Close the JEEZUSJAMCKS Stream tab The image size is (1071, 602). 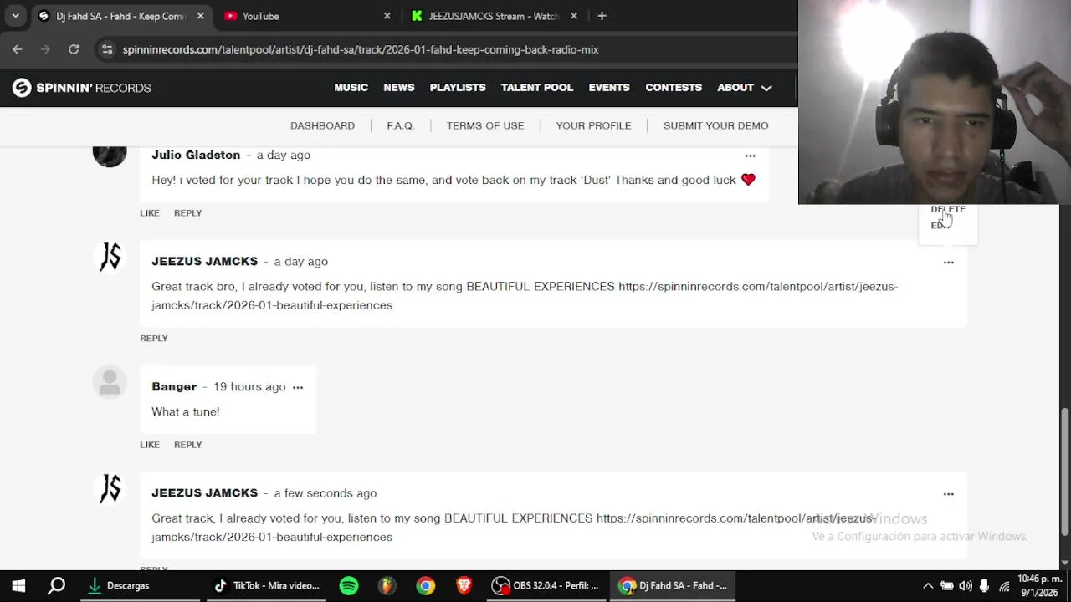coord(574,16)
